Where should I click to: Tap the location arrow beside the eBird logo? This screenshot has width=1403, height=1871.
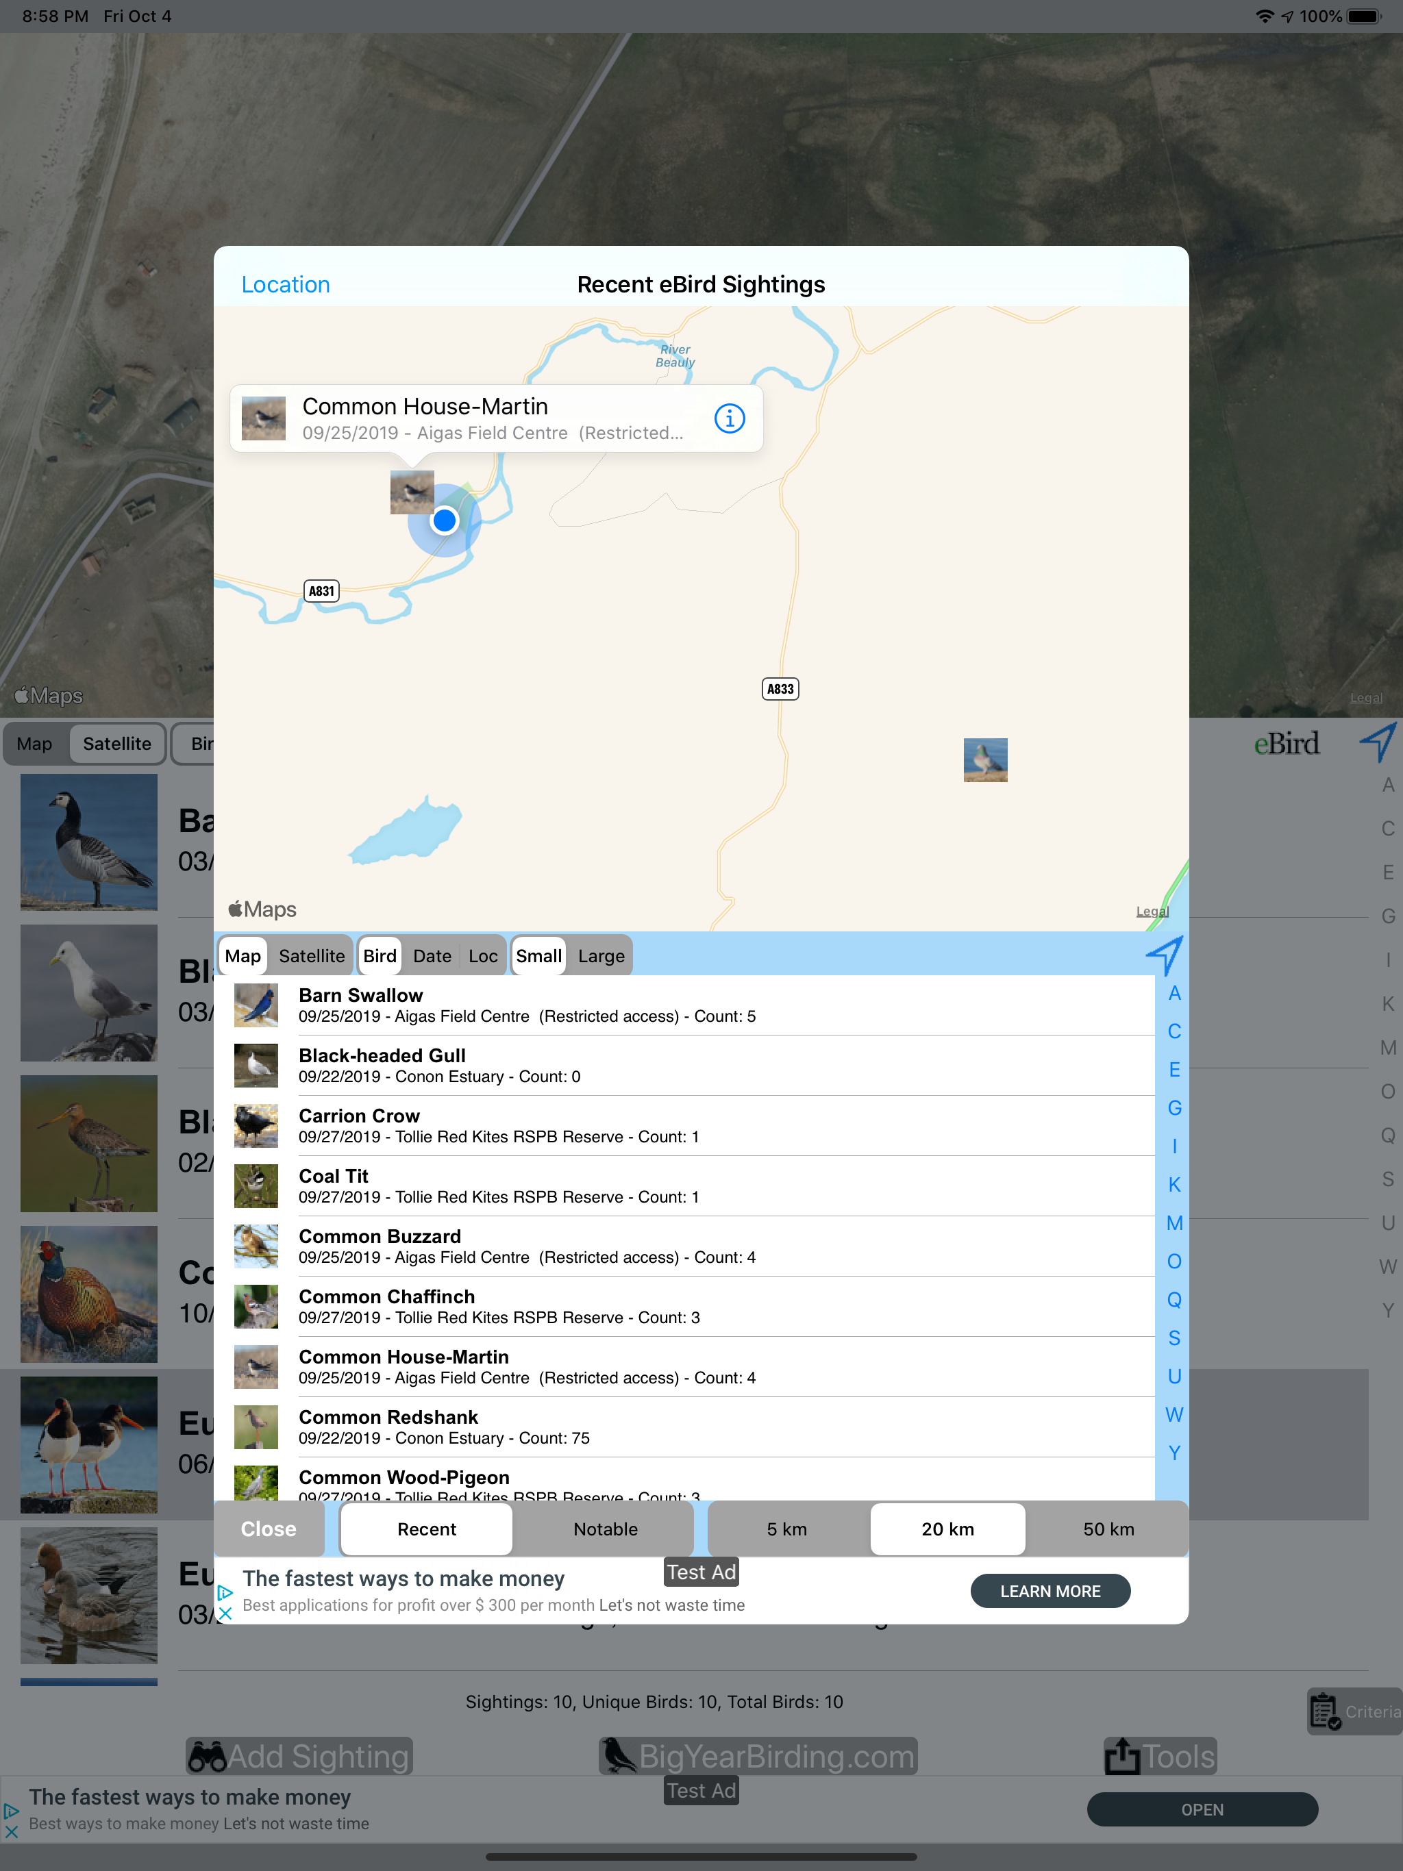pyautogui.click(x=1378, y=742)
